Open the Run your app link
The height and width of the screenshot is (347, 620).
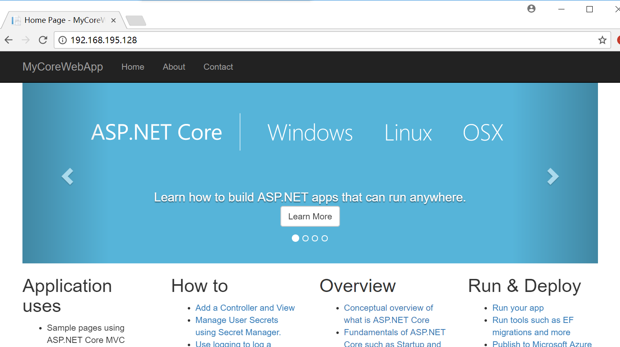pos(518,308)
